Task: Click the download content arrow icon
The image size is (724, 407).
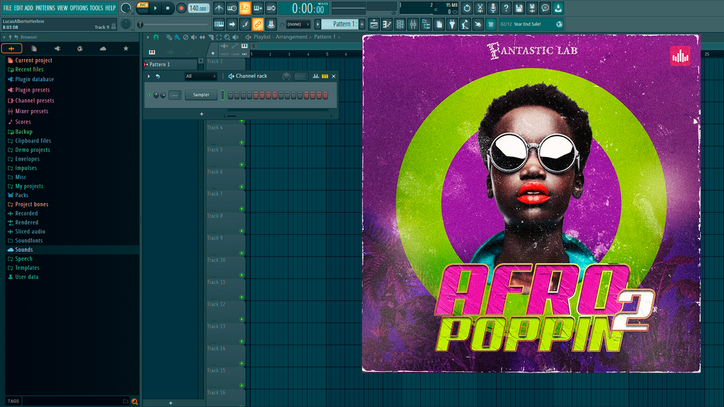Action: (x=558, y=8)
